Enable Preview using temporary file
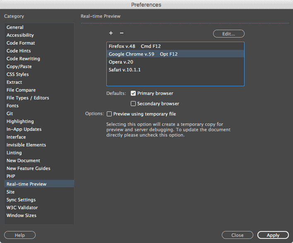Screen dimensions: 293x243 110,114
